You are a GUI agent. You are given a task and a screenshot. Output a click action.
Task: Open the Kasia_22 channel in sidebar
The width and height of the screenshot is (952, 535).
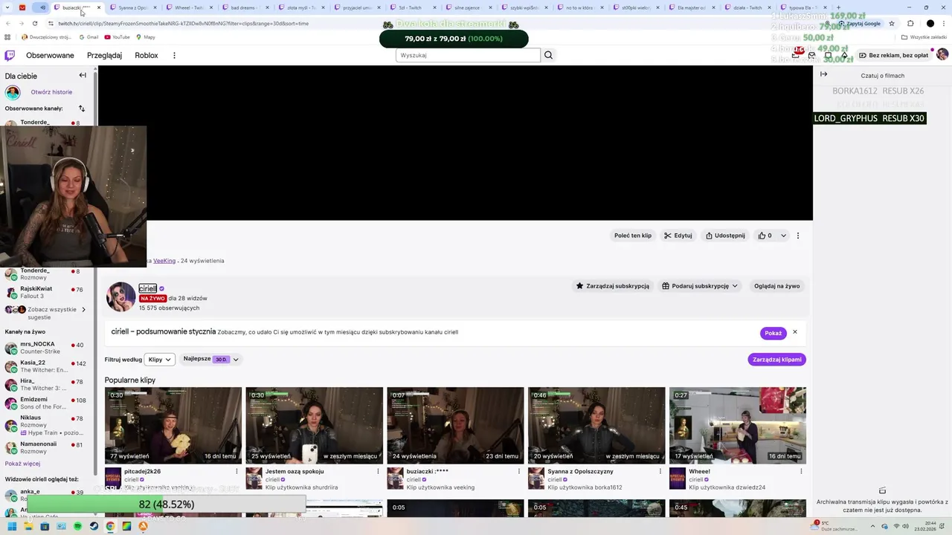46,366
